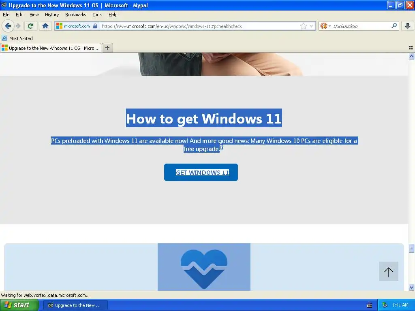The width and height of the screenshot is (415, 311).
Task: Open the Most Visited bookmarks folder
Action: 17,38
